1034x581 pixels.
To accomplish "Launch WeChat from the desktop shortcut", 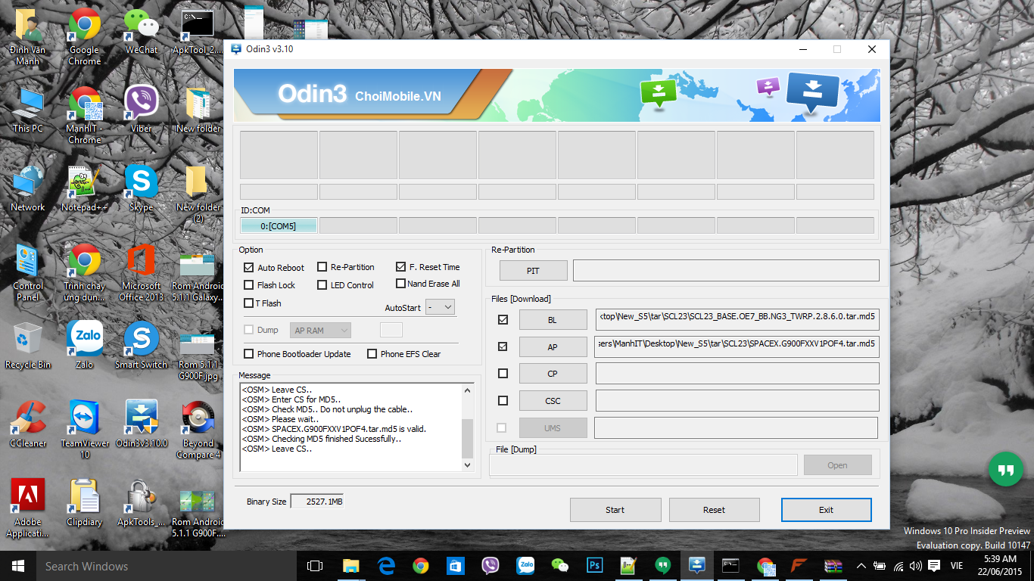I will pos(142,32).
